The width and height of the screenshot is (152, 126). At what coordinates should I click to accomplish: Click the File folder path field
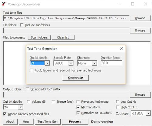[x=66, y=31]
